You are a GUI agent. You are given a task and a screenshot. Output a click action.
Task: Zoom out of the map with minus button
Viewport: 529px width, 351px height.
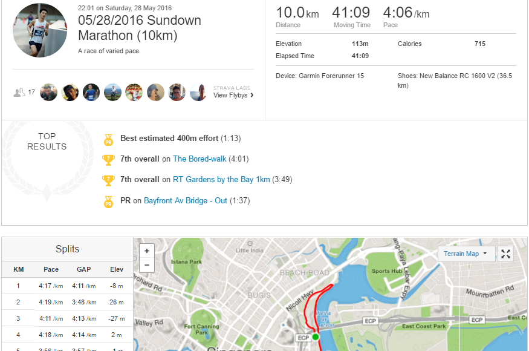pos(147,265)
